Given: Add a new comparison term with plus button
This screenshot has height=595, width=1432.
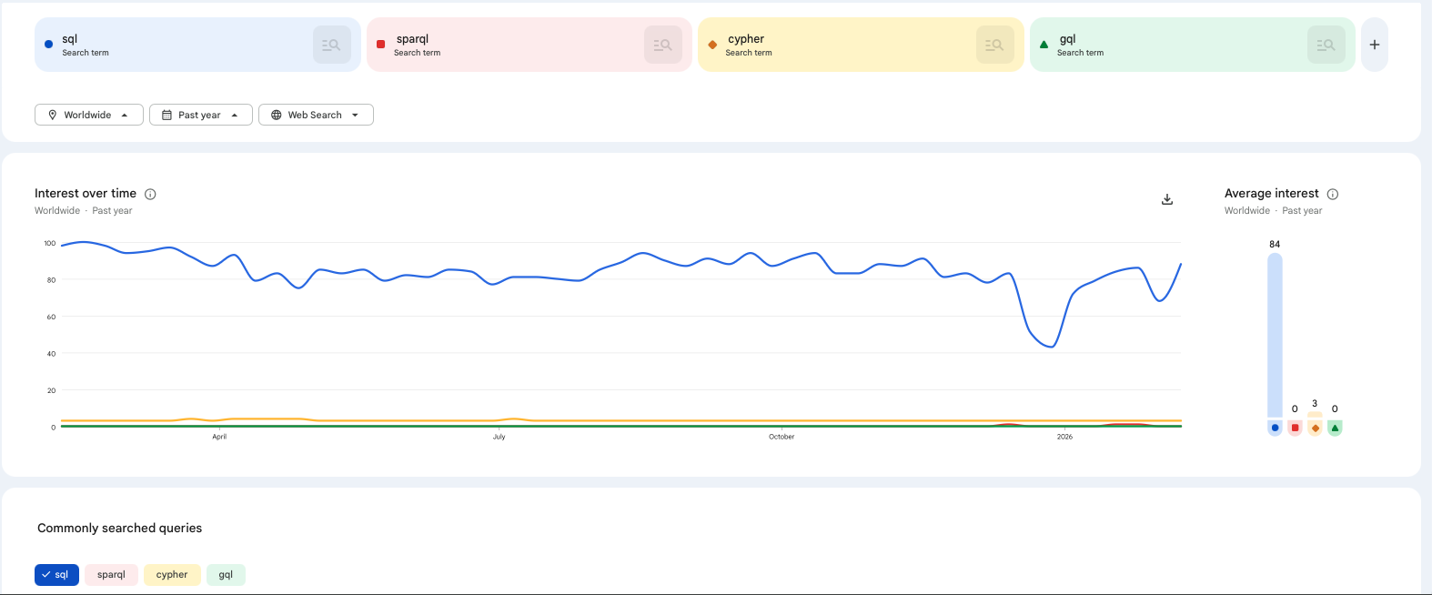Looking at the screenshot, I should click(x=1374, y=45).
